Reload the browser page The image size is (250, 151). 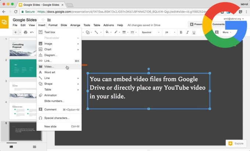[x=15, y=12]
